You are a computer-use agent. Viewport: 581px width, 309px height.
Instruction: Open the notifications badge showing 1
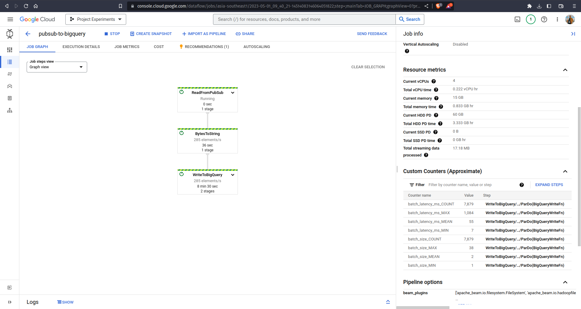click(530, 19)
